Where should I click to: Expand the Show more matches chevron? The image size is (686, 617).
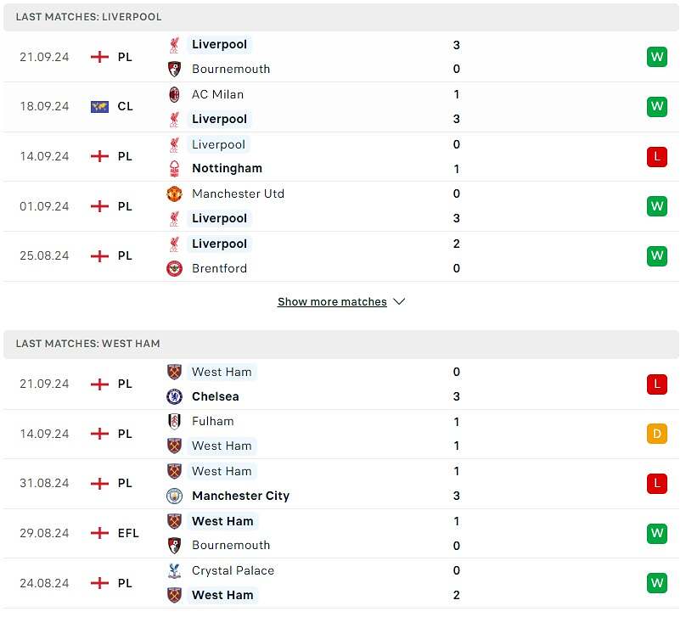pos(400,302)
